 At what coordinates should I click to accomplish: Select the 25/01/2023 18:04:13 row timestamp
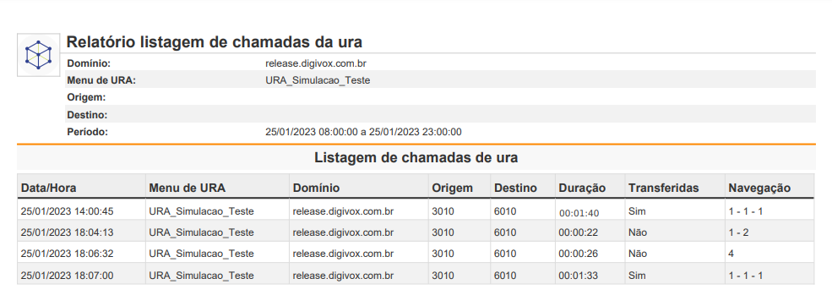coord(67,232)
